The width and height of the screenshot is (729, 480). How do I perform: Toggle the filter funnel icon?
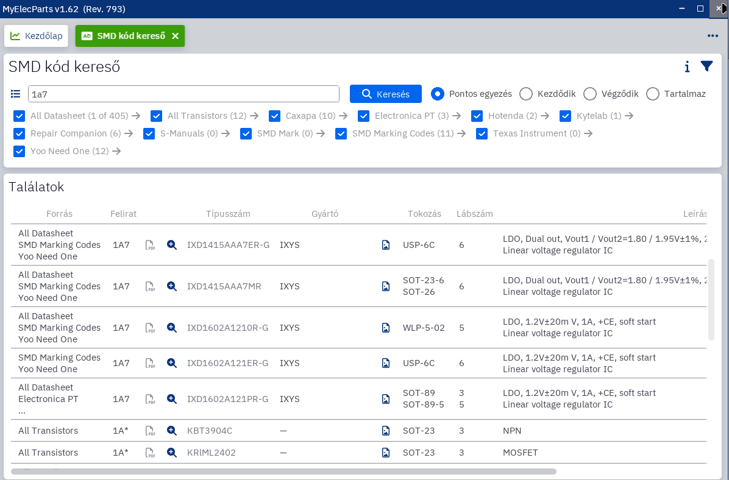[x=706, y=66]
